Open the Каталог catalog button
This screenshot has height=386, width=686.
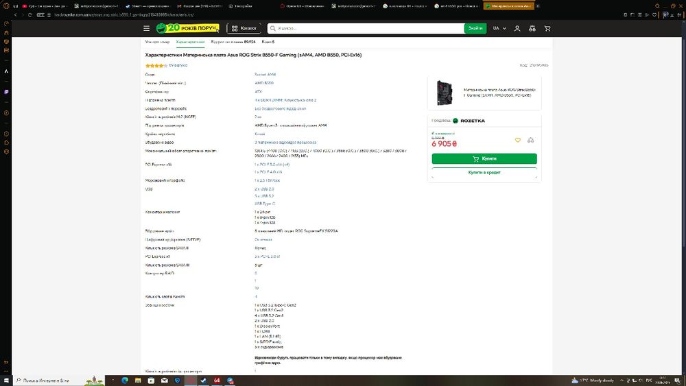tap(244, 28)
